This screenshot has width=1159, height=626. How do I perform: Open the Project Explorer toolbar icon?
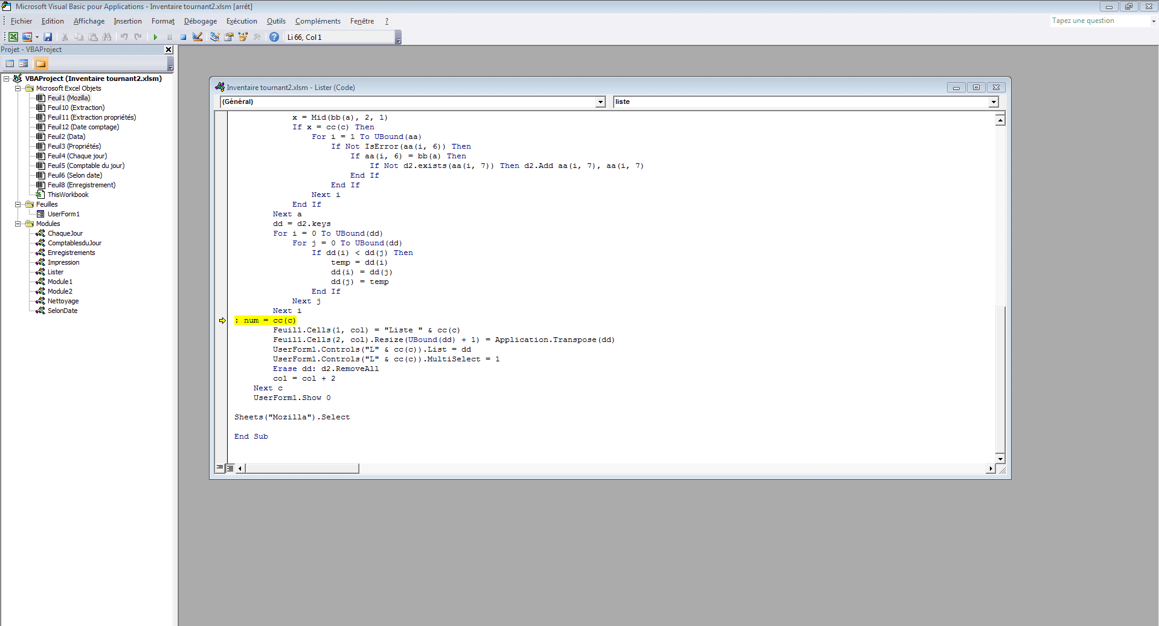pyautogui.click(x=214, y=37)
